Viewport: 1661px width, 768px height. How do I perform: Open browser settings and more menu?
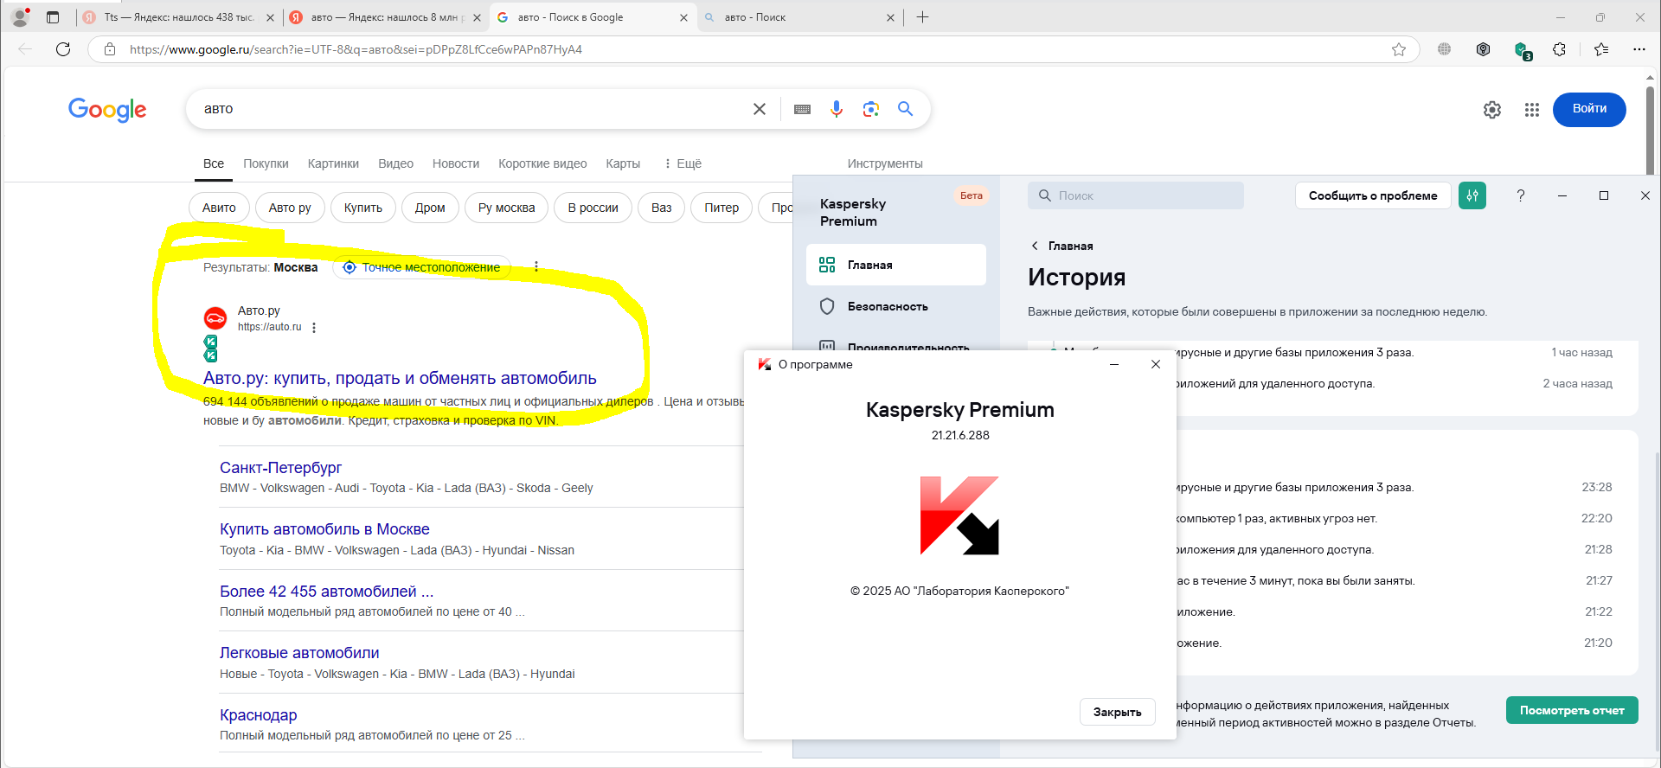click(x=1639, y=49)
